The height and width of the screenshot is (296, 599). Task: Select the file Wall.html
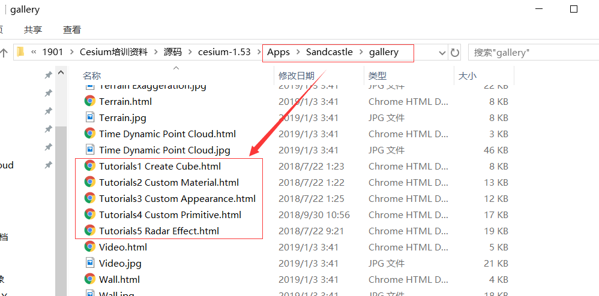pyautogui.click(x=119, y=280)
